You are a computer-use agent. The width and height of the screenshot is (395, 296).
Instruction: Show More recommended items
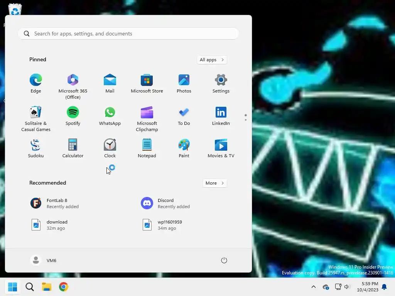pos(214,183)
